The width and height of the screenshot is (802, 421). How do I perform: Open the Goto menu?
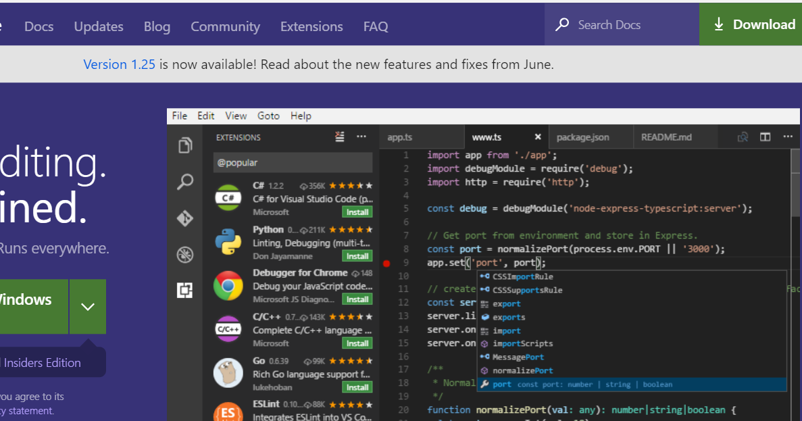[268, 116]
